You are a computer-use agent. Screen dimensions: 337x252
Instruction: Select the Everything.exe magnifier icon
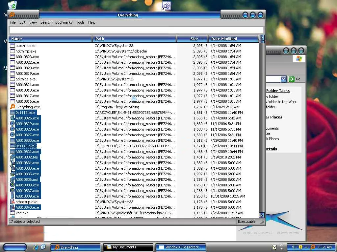click(x=13, y=107)
